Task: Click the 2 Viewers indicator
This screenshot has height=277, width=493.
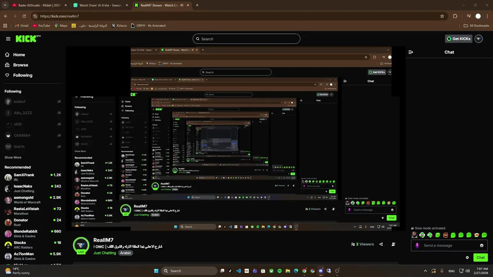Action: click(362, 244)
